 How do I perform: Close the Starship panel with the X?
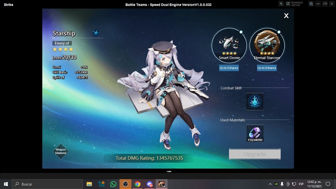click(x=286, y=16)
